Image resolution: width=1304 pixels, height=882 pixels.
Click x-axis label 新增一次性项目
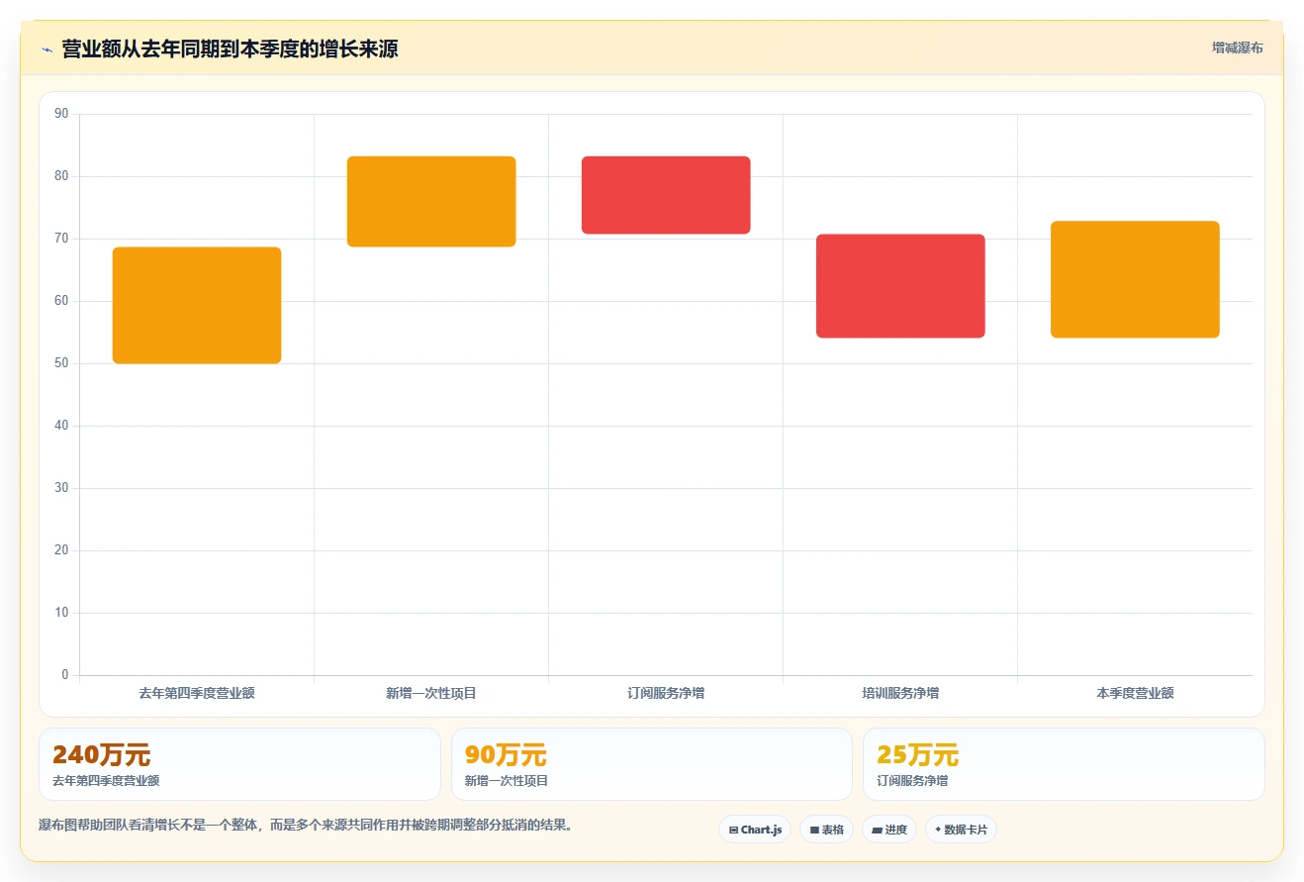point(431,693)
